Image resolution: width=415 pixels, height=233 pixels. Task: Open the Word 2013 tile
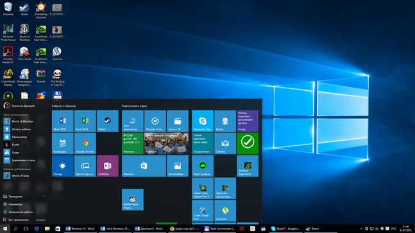(62, 121)
